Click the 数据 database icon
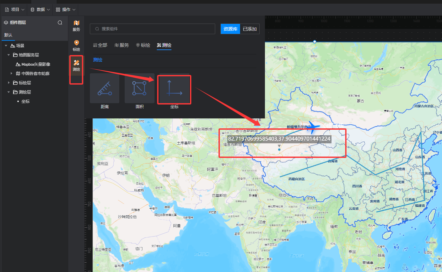The width and height of the screenshot is (442, 272). pyautogui.click(x=32, y=10)
